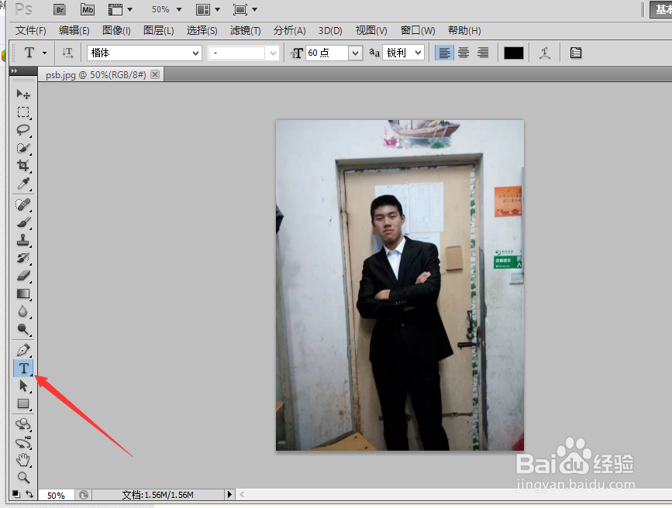The image size is (672, 508).
Task: Select the Hand tool
Action: click(23, 460)
